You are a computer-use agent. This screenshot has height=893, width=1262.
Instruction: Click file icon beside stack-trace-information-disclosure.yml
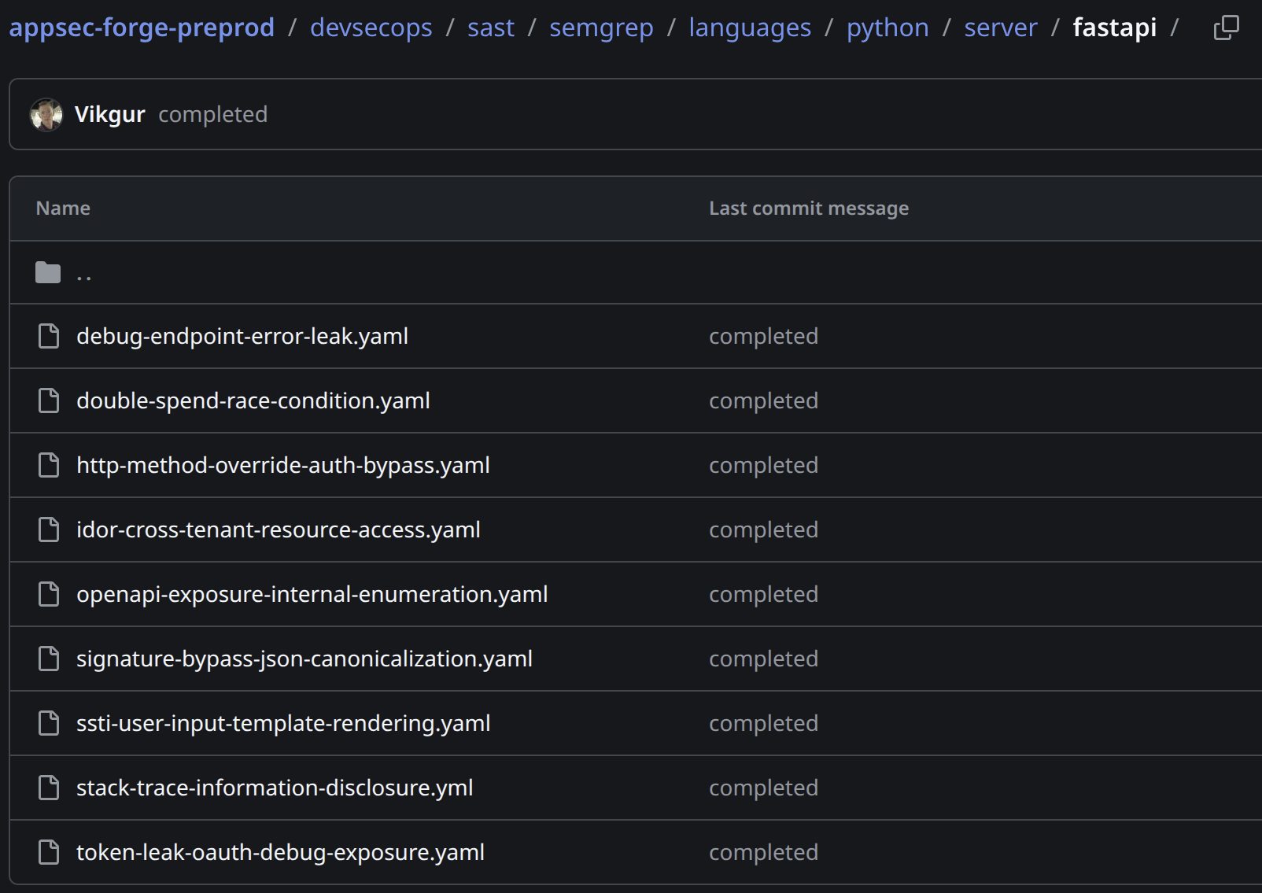(49, 788)
